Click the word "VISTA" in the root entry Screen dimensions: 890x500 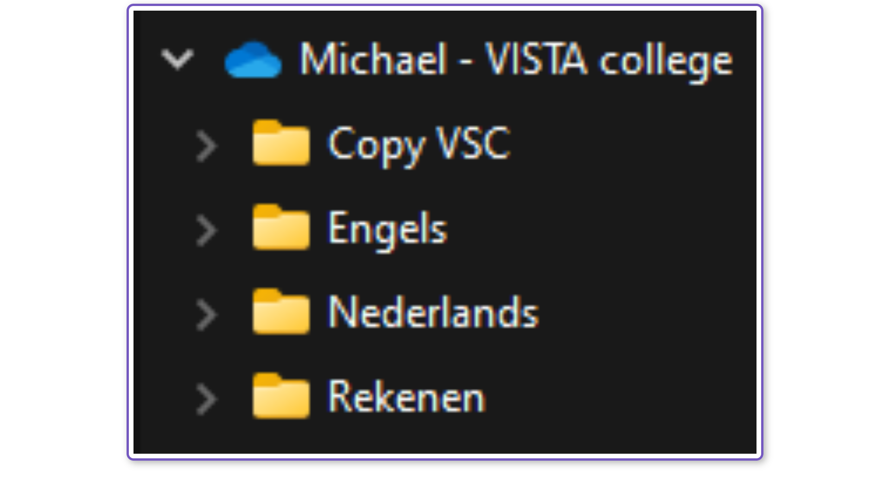536,60
